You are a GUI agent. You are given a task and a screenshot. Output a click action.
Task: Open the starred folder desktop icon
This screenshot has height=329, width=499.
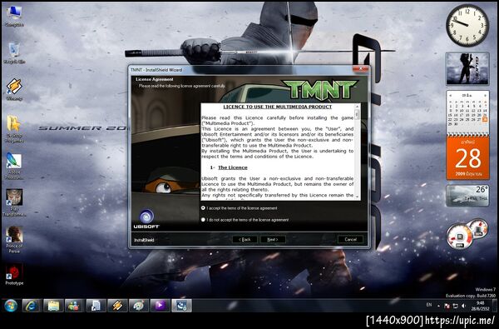click(x=14, y=128)
